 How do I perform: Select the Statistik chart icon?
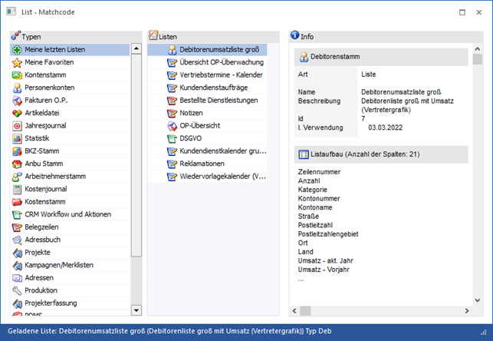(x=17, y=138)
